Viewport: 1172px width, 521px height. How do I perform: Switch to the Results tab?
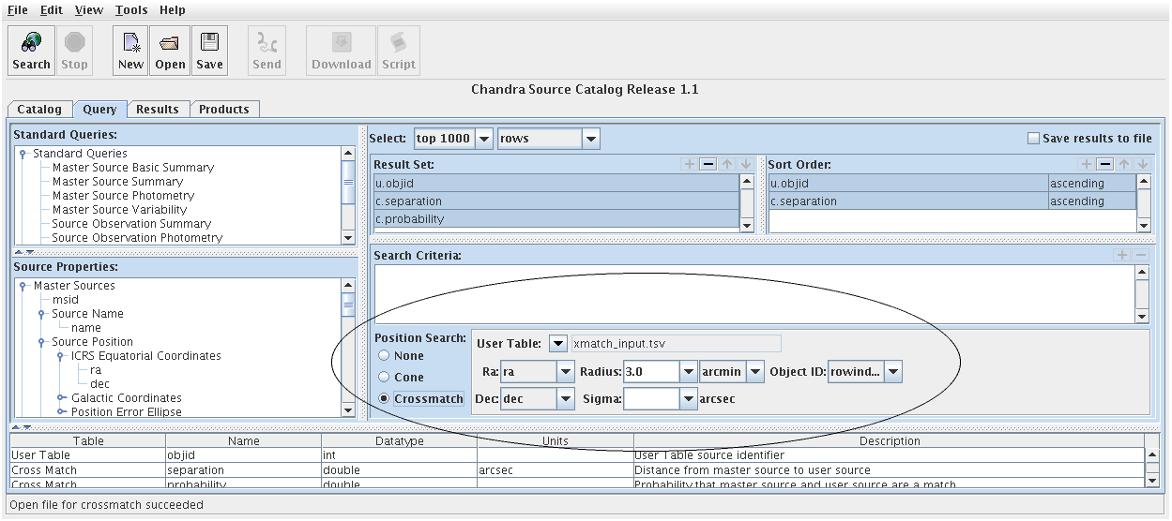(x=157, y=110)
